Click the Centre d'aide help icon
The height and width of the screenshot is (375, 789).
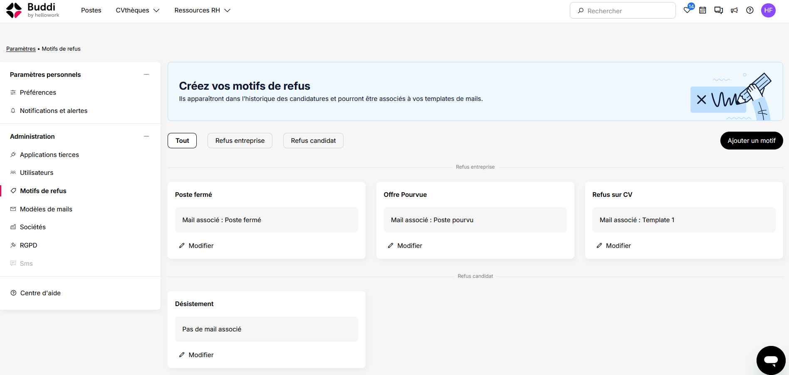pyautogui.click(x=13, y=293)
